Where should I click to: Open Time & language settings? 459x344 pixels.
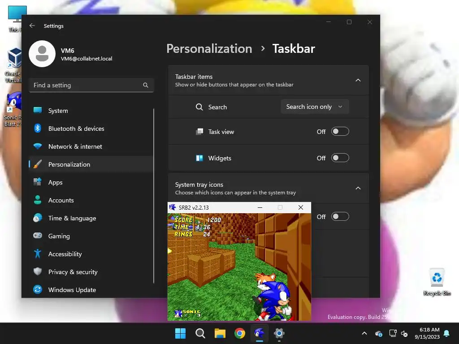(x=91, y=218)
